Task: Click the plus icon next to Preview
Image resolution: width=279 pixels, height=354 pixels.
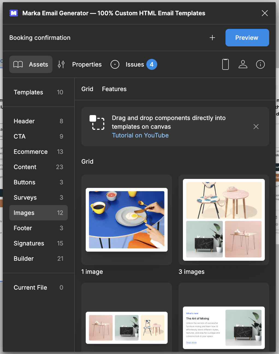Action: point(212,38)
